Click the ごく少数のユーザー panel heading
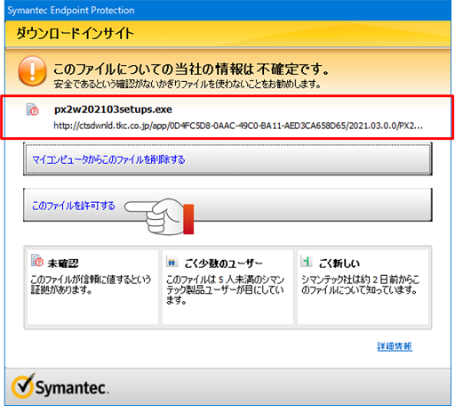Image resolution: width=455 pixels, height=406 pixels. [223, 264]
